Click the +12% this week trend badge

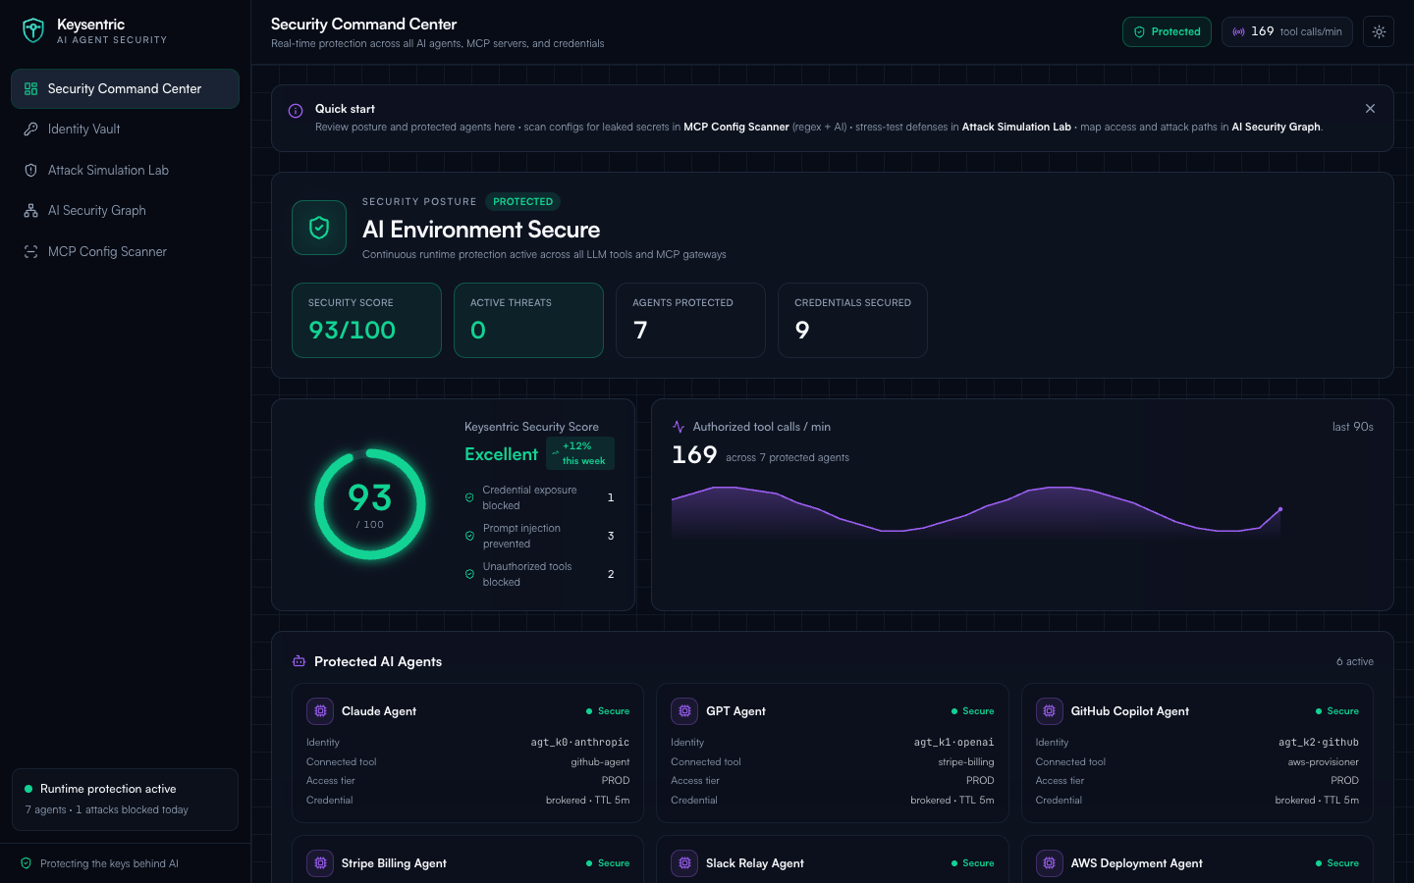click(580, 453)
